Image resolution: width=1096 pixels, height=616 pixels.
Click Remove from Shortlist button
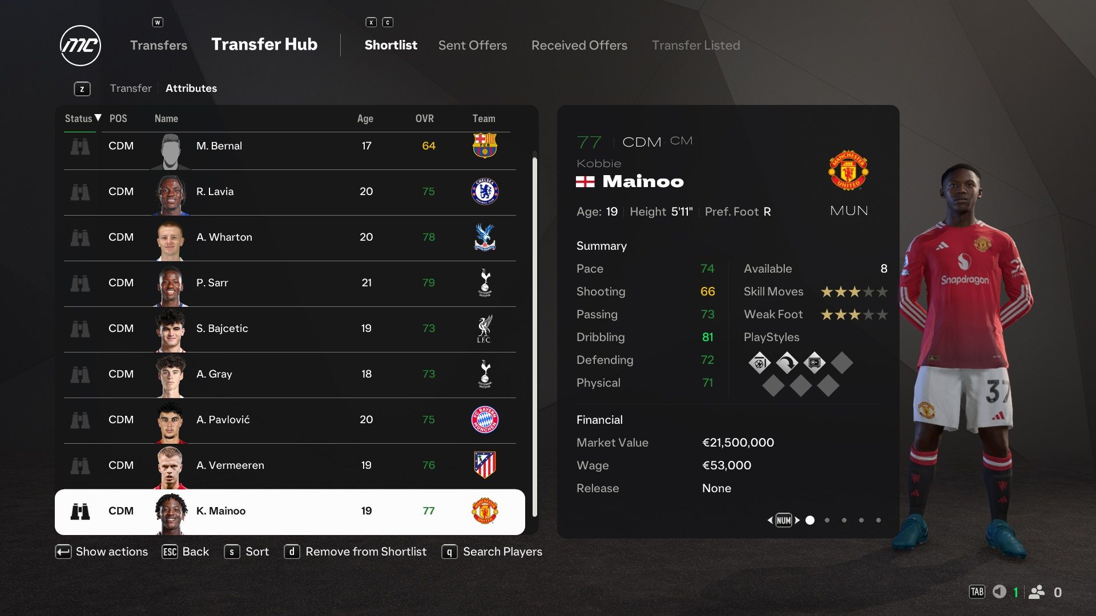coord(356,552)
